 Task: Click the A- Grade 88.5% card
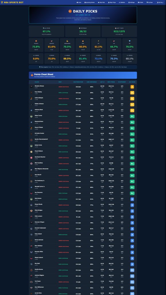[x=67, y=58]
